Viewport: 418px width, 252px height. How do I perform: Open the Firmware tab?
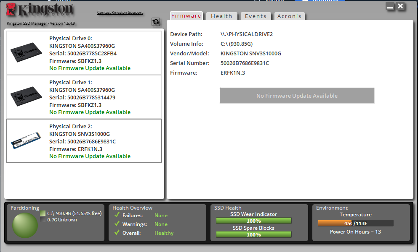coord(186,16)
